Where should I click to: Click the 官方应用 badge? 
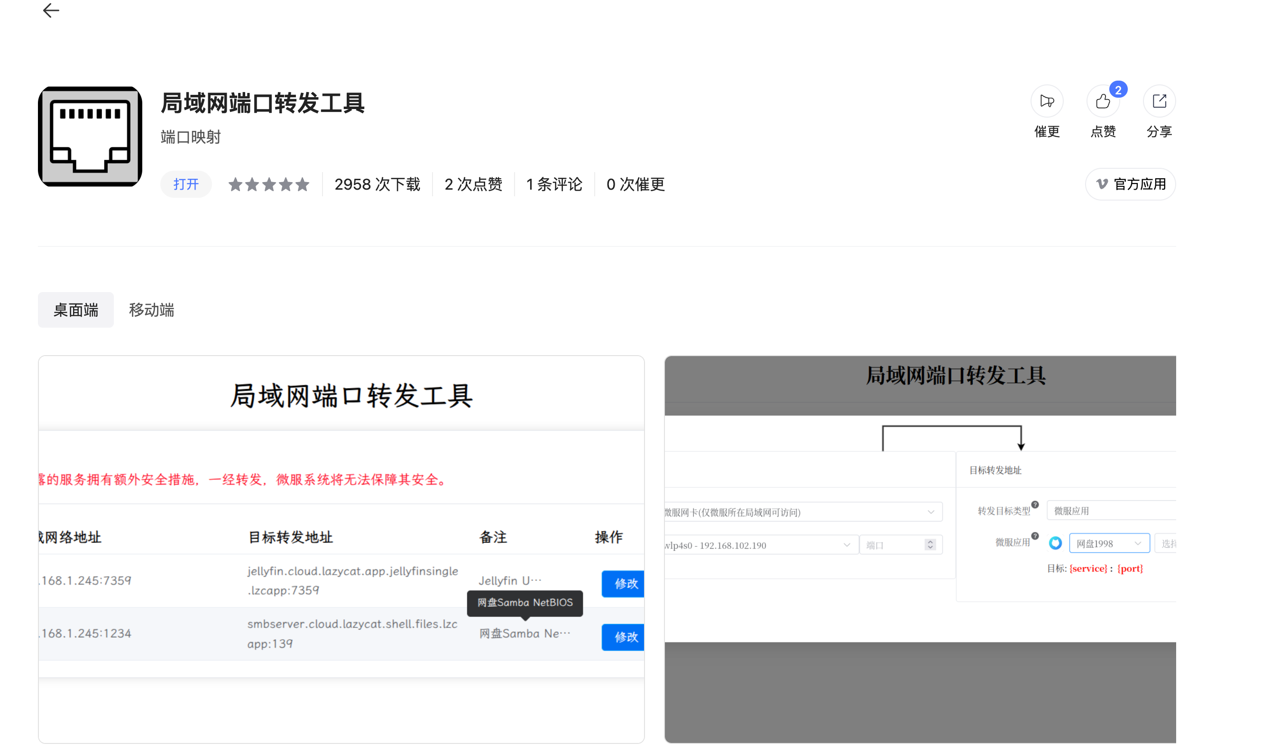pos(1130,184)
